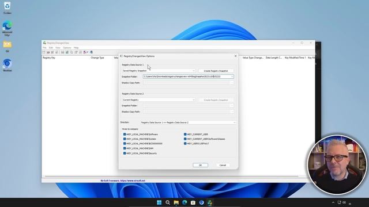Click Create Registry Snapshot for Data Source 1
Image resolution: width=369 pixels, height=207 pixels.
click(216, 71)
